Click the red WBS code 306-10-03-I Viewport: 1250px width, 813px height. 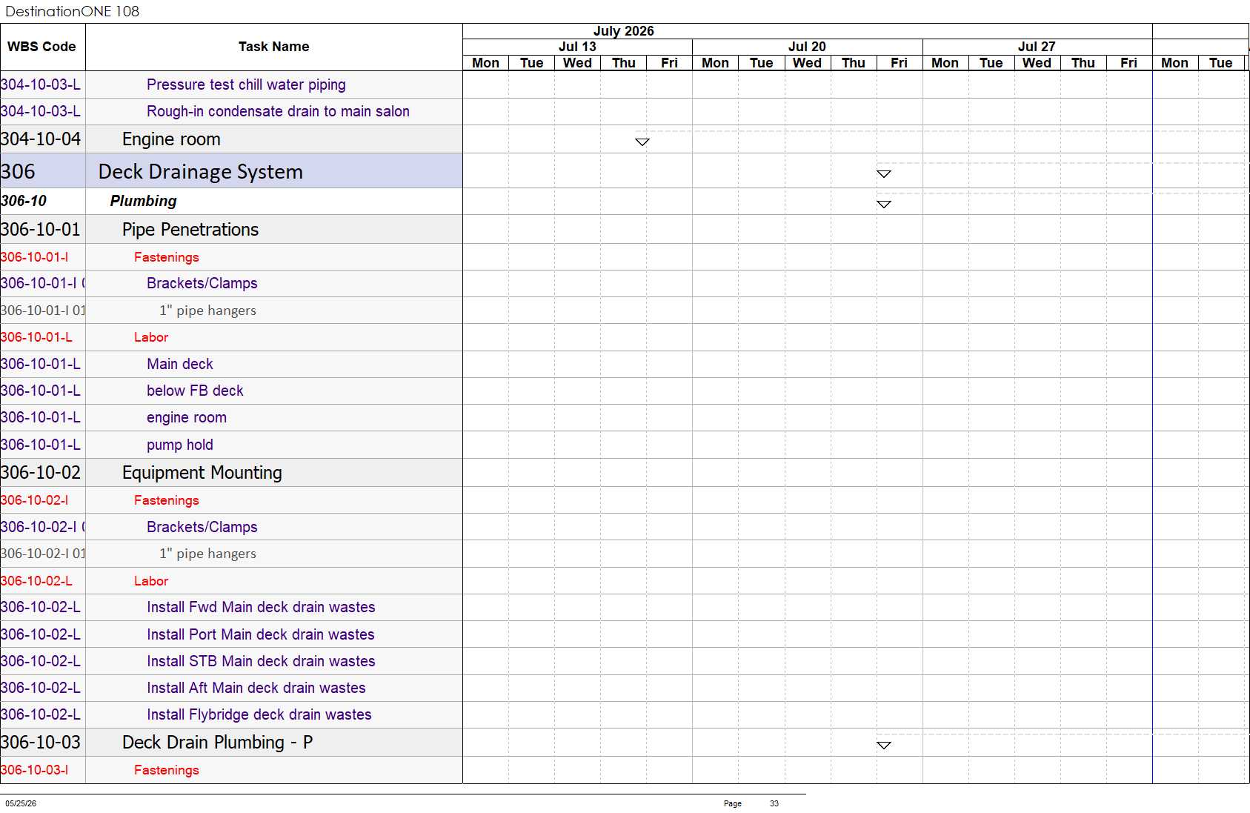[x=35, y=770]
